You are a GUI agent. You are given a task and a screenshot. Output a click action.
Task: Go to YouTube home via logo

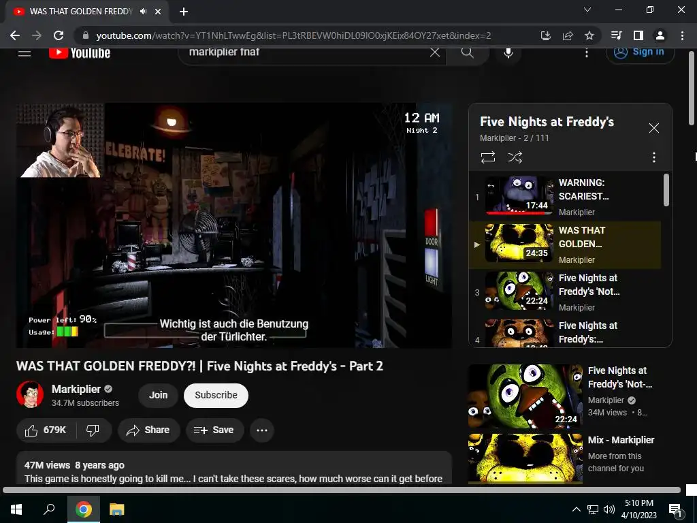80,53
